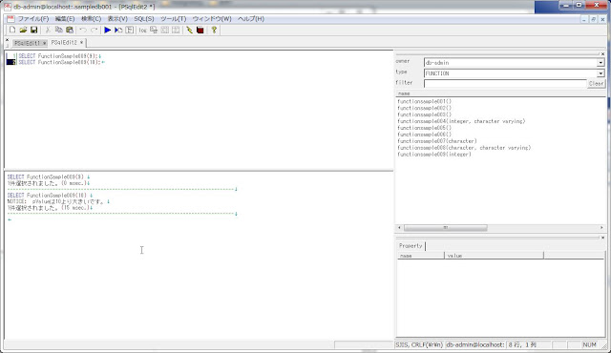Click the name column header in function list

500,93
